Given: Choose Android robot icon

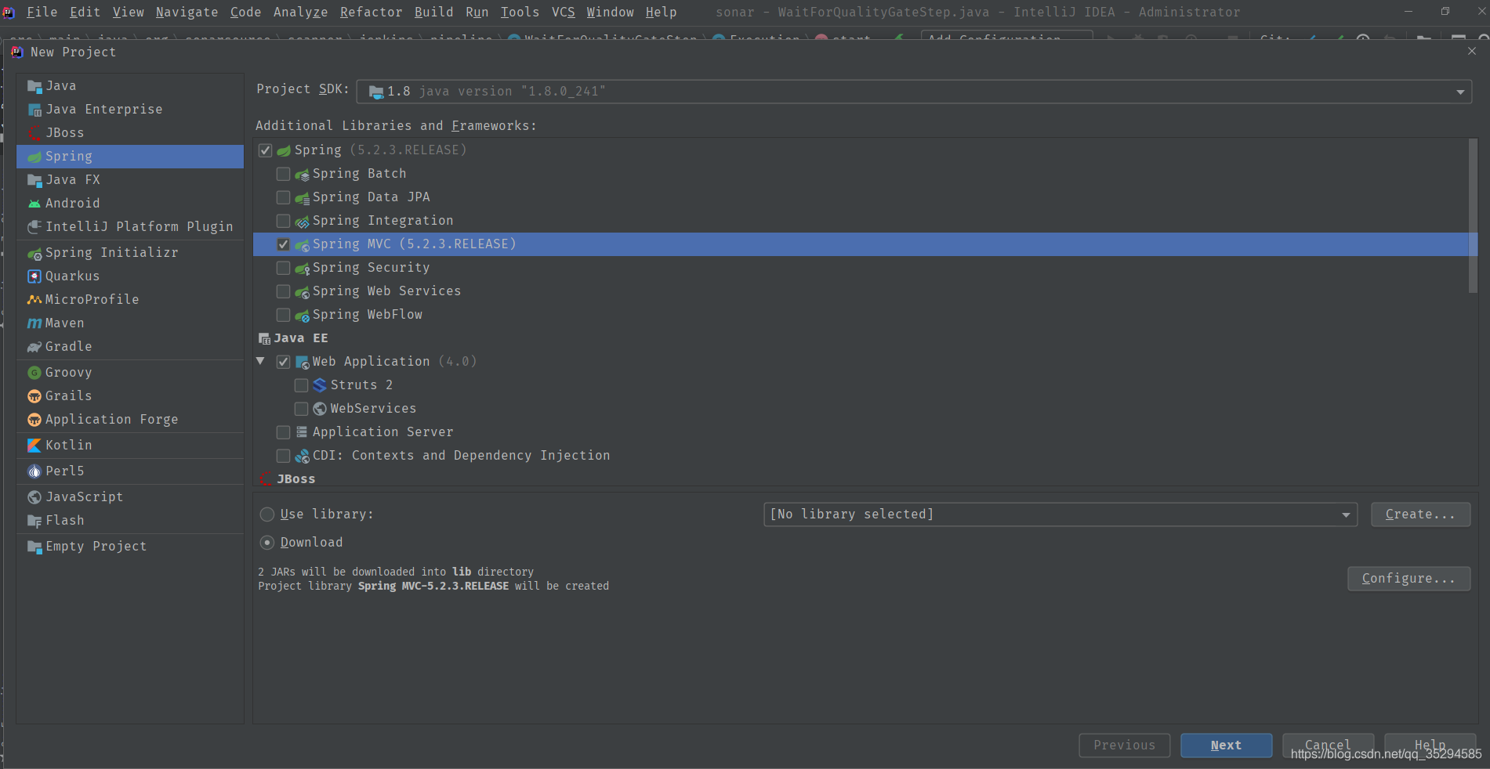Looking at the screenshot, I should click(34, 204).
